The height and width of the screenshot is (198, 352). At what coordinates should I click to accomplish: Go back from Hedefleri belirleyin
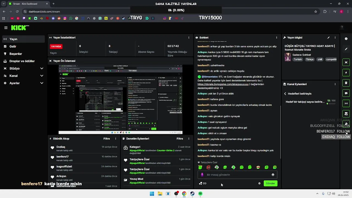[285, 94]
